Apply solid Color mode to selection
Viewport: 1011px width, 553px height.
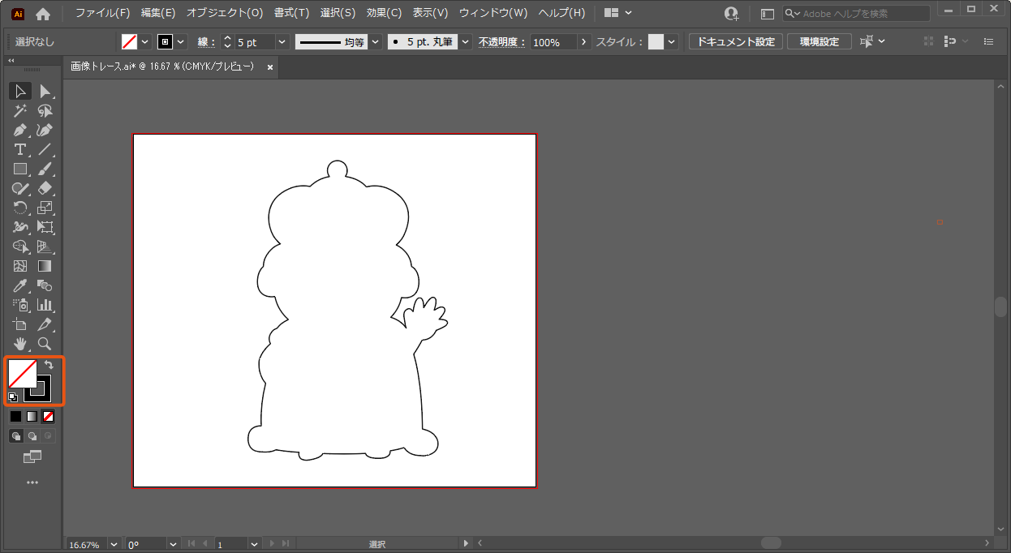[x=15, y=417]
